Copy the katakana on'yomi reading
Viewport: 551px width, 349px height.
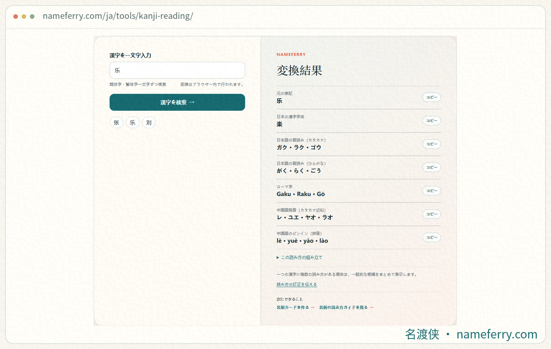click(x=432, y=144)
